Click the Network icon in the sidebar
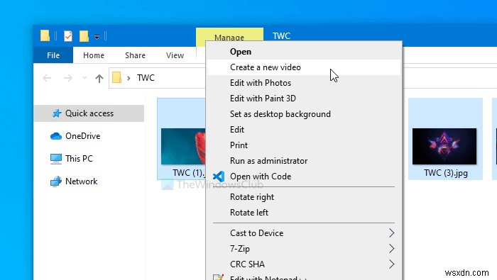497x280 pixels. [x=56, y=181]
